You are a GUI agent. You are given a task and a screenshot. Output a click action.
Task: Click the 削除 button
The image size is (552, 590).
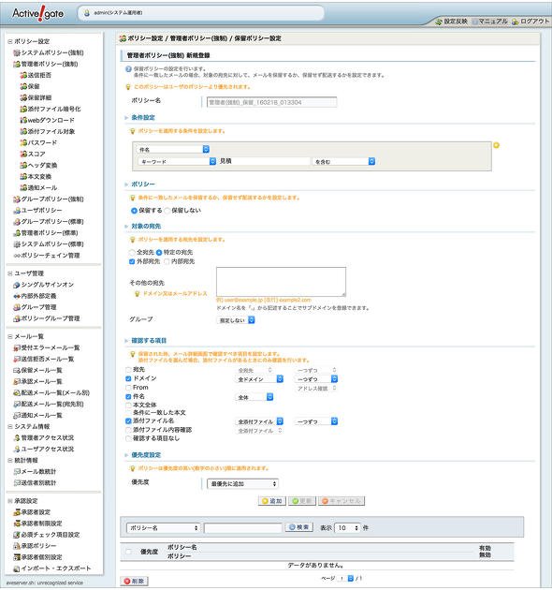134,582
